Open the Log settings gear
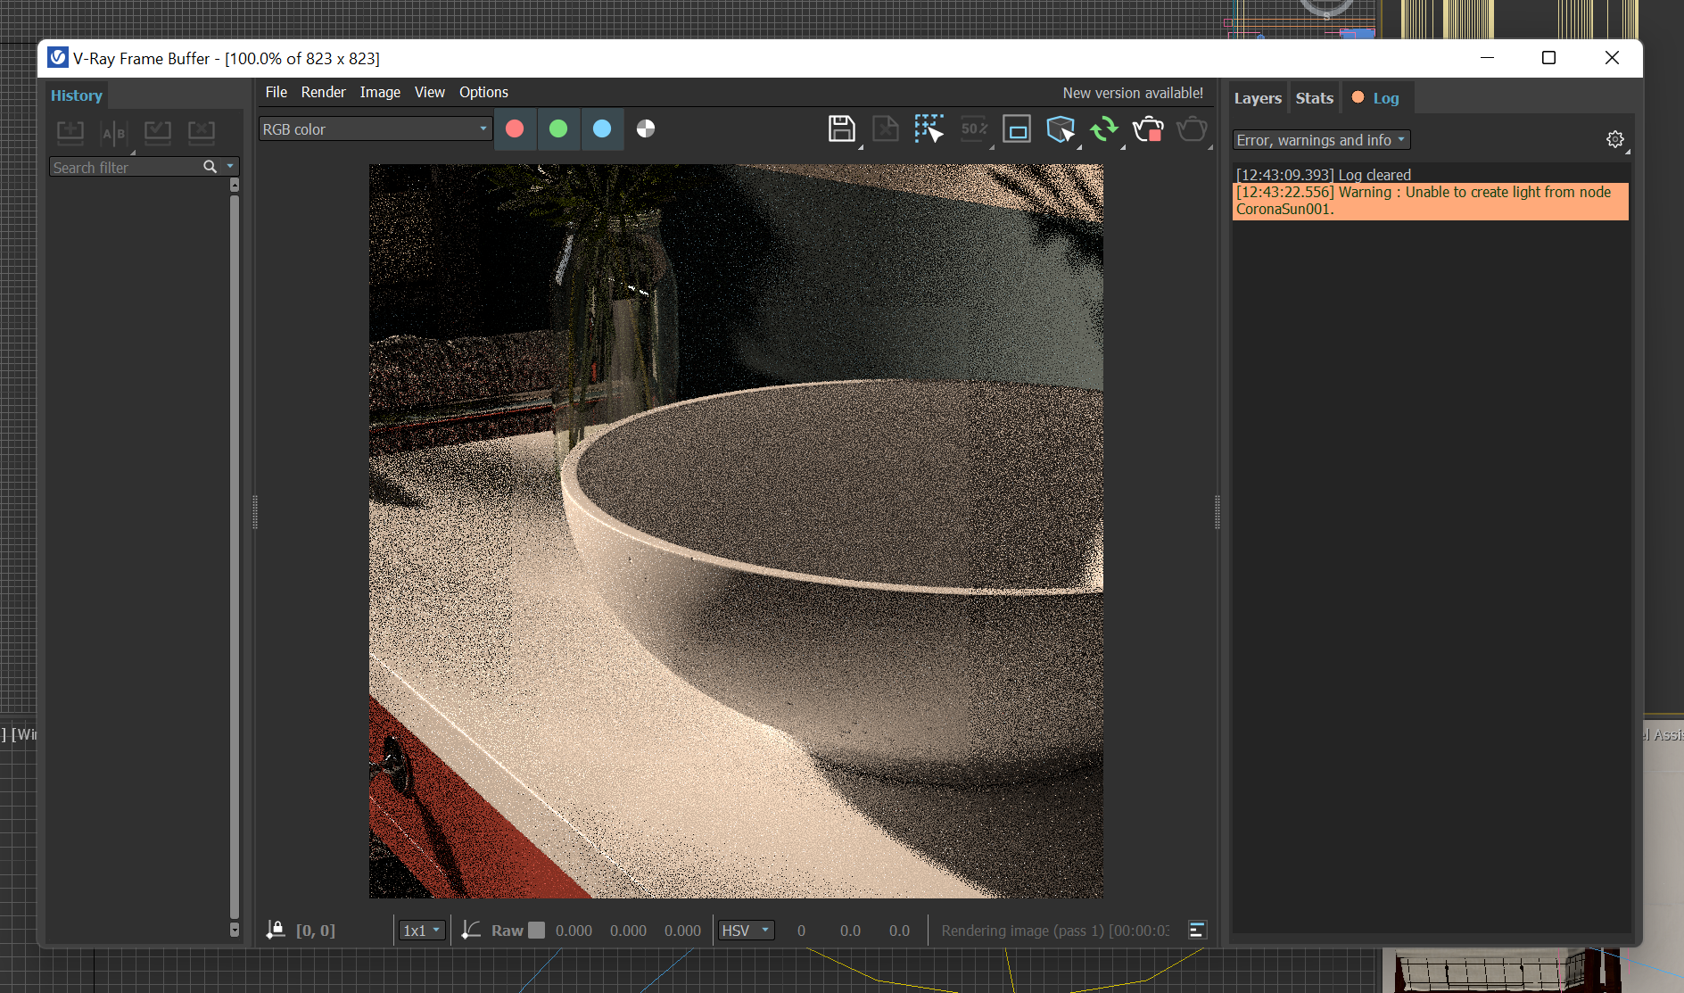Viewport: 1684px width, 993px height. 1614,139
